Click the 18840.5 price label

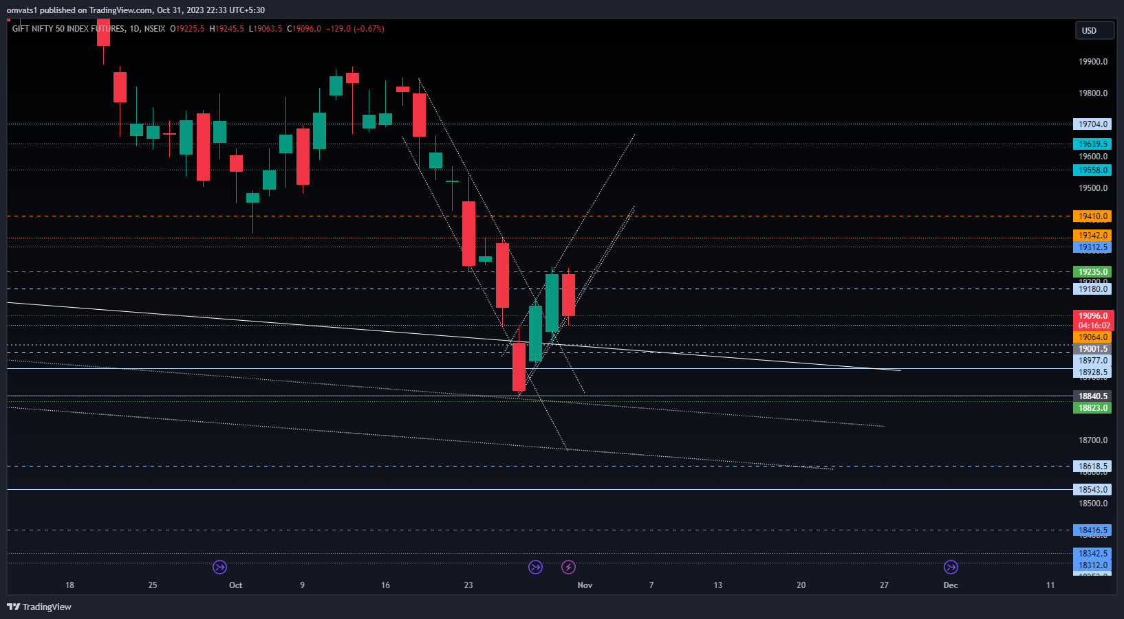(x=1092, y=396)
